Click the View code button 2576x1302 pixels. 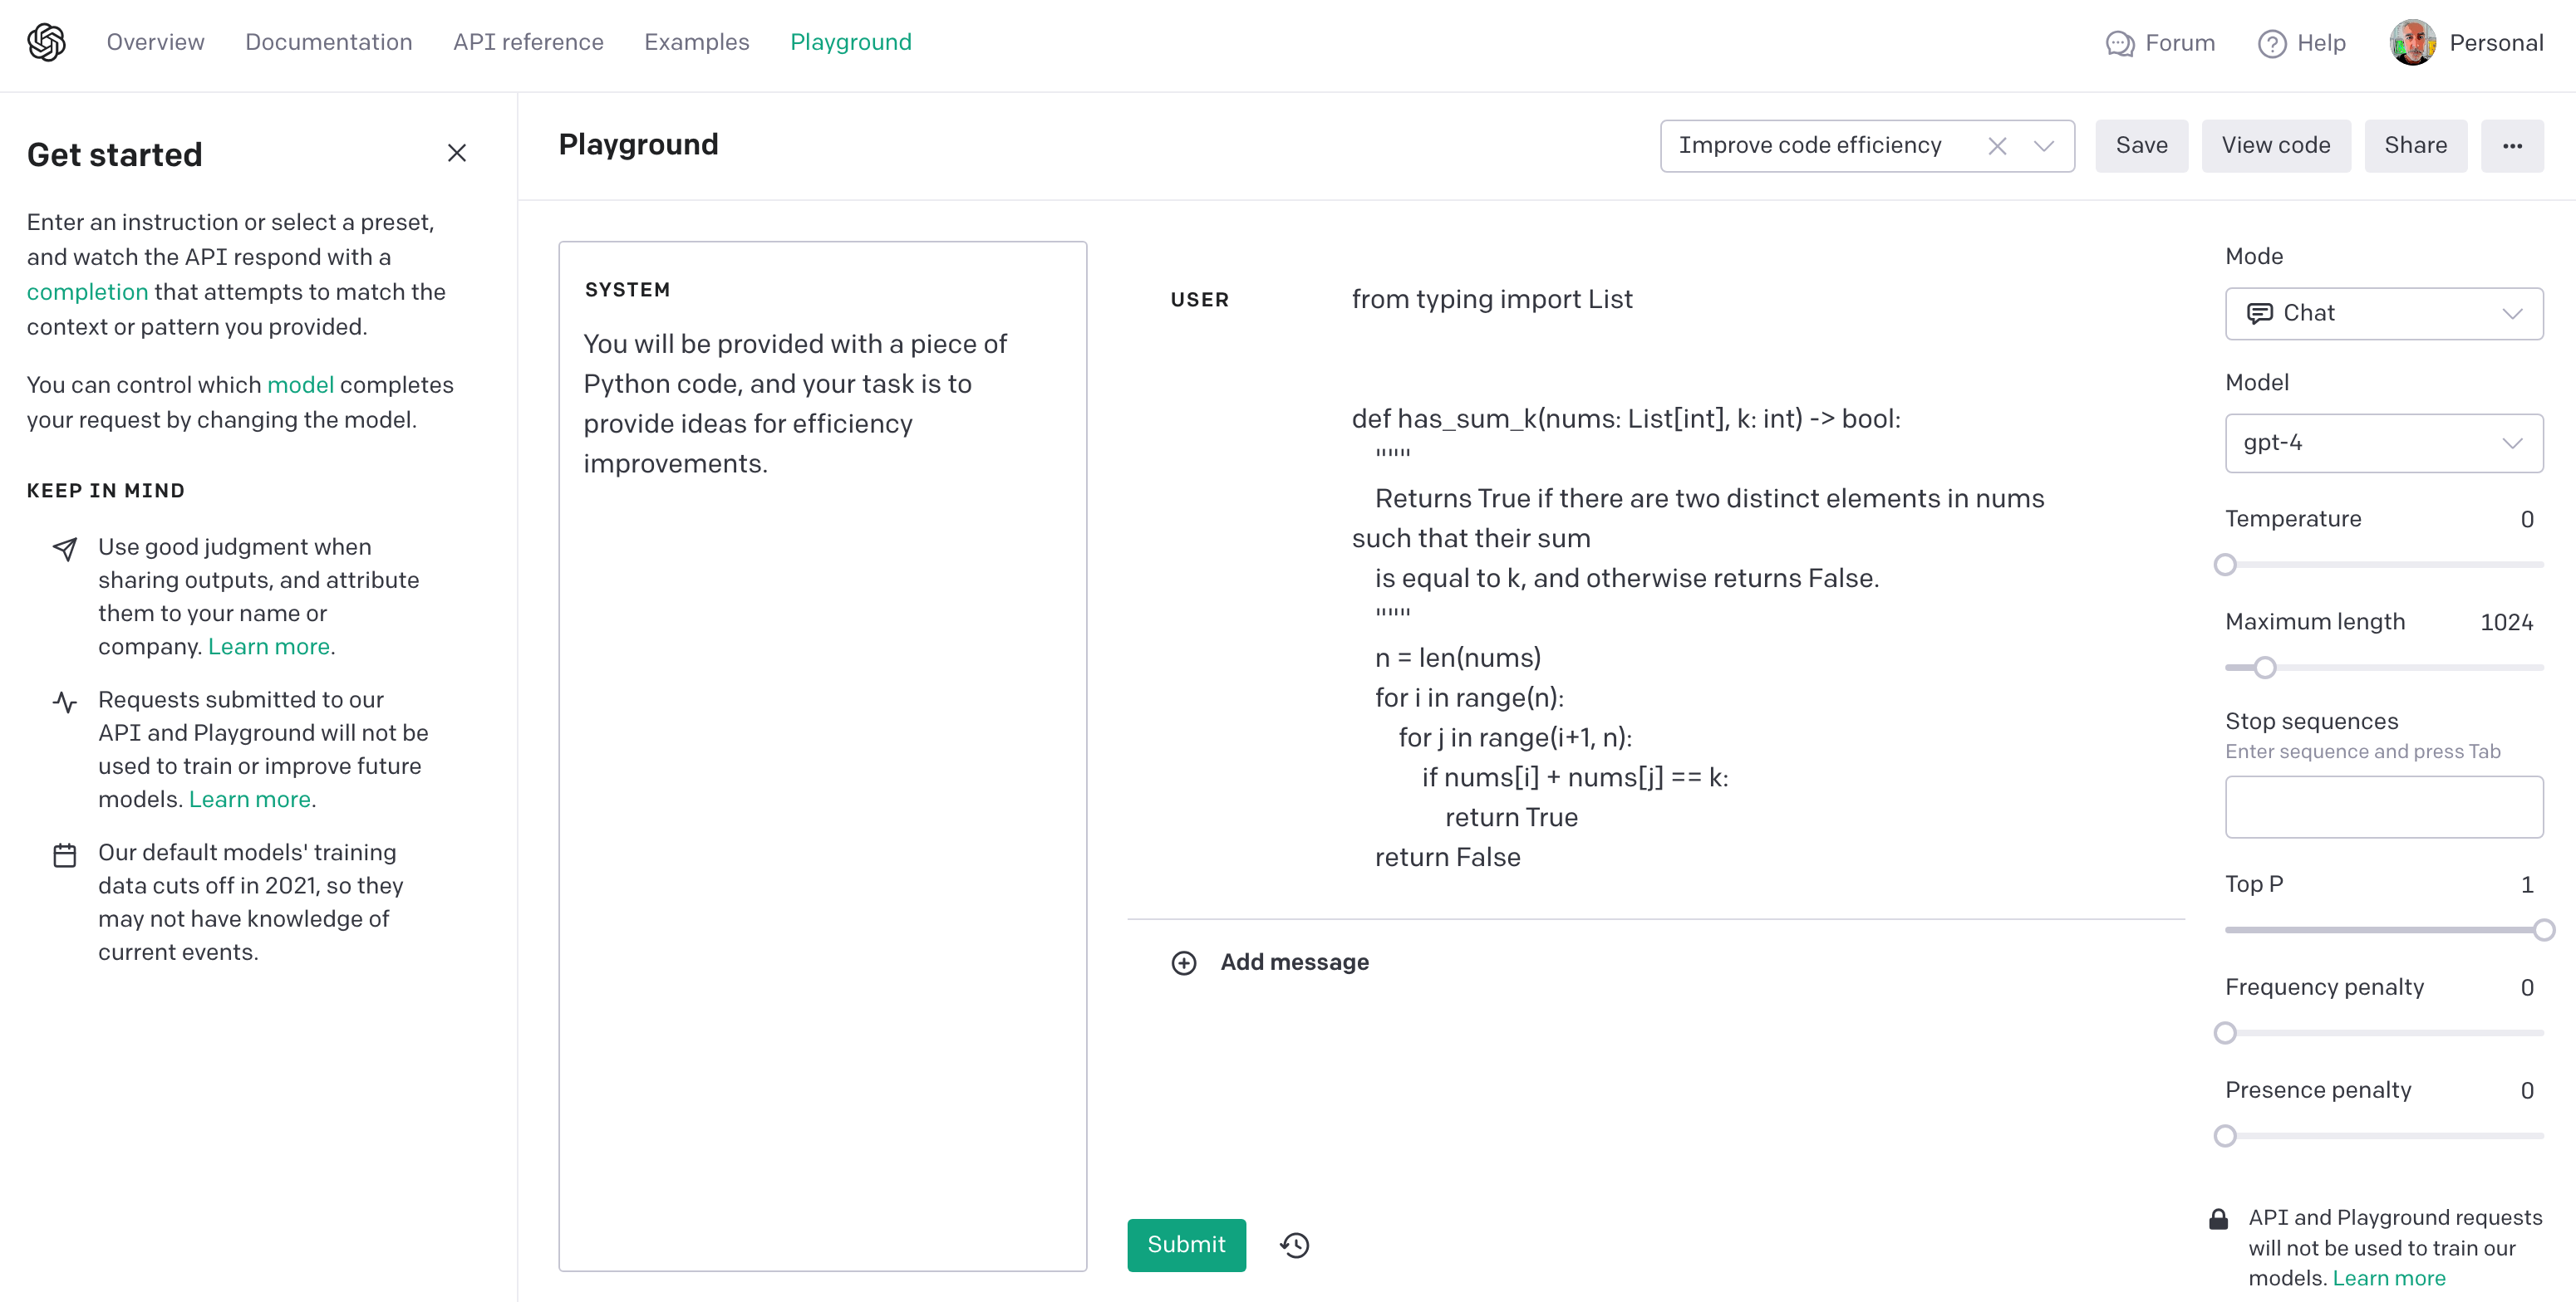[x=2275, y=146]
